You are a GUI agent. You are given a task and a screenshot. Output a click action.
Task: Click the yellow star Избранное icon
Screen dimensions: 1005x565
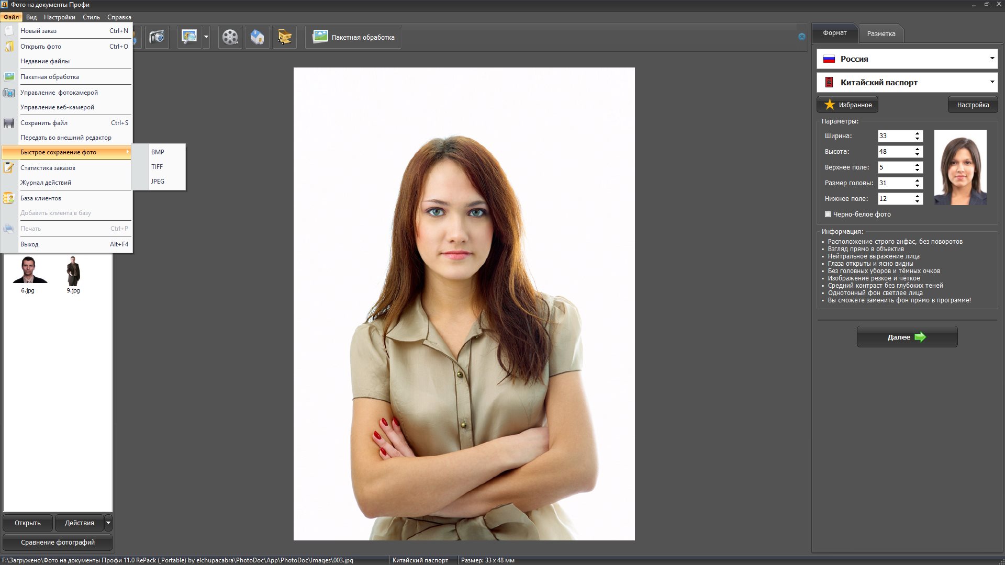pos(830,105)
